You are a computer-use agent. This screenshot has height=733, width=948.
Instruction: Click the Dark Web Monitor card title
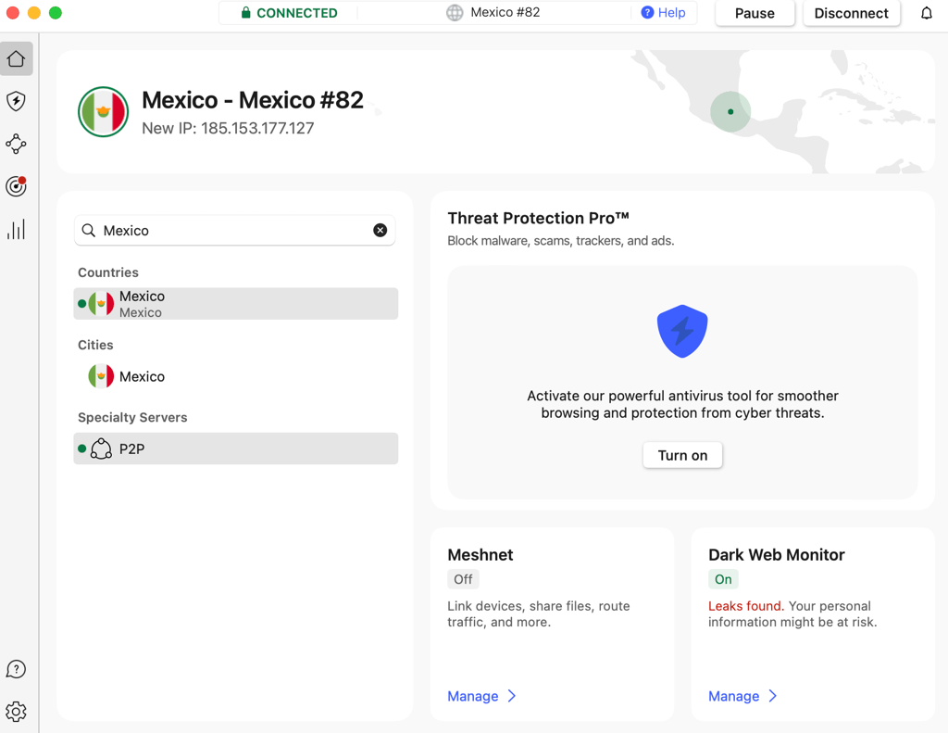coord(777,555)
